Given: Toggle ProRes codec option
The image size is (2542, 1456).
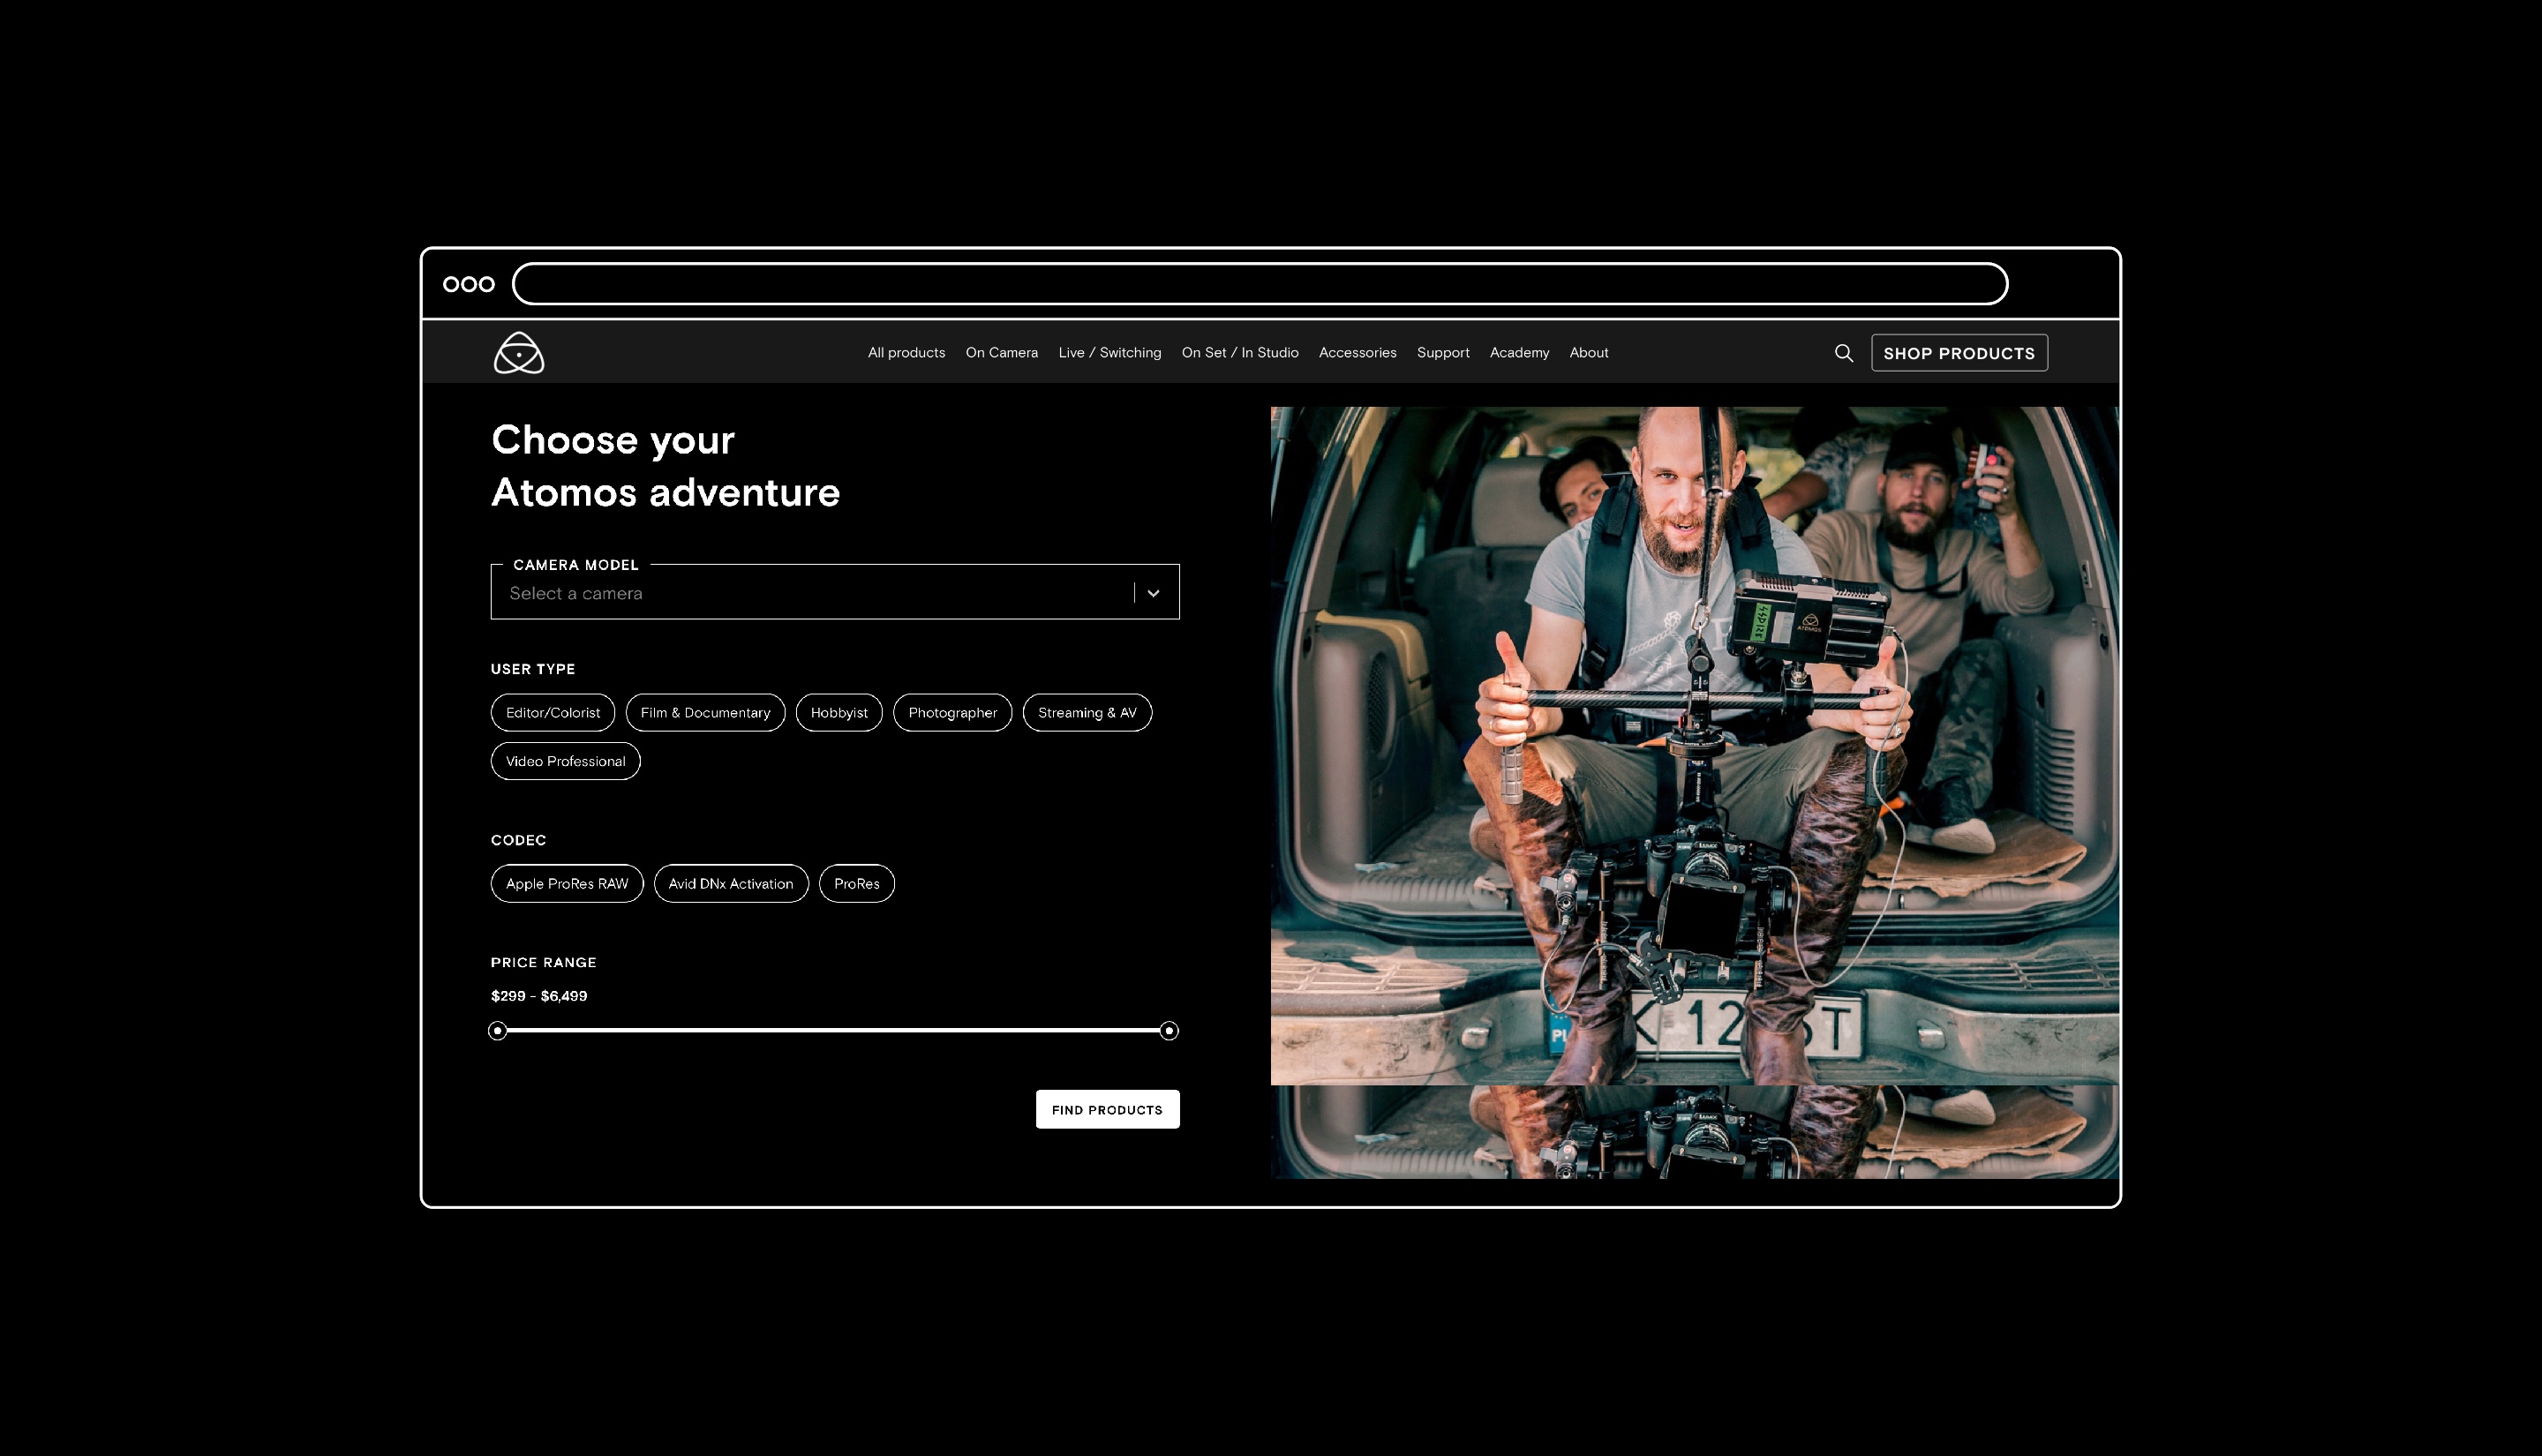Looking at the screenshot, I should 857,883.
